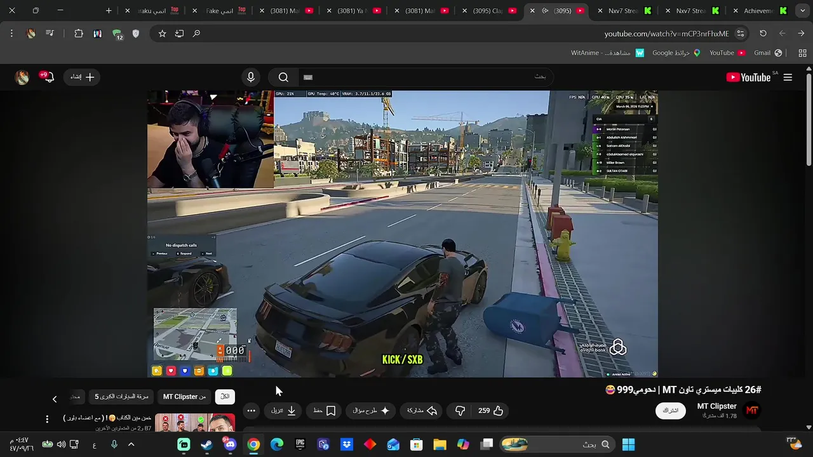Screen dimensions: 813x457
Task: Reload the page
Action: [763, 34]
